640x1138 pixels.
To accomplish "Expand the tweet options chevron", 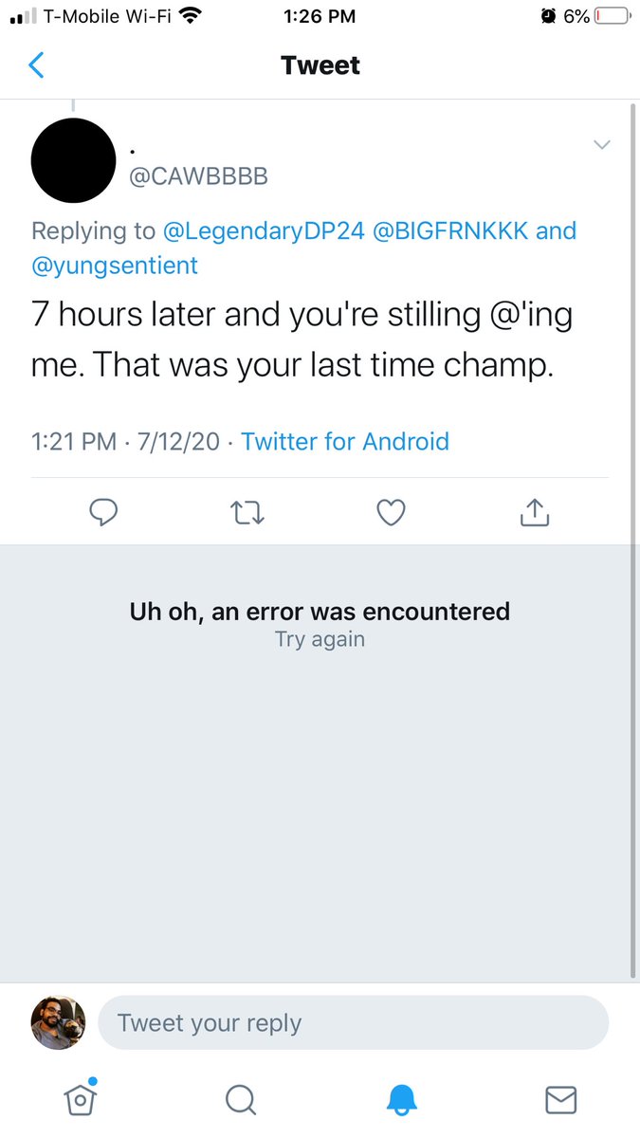I will pos(602,145).
